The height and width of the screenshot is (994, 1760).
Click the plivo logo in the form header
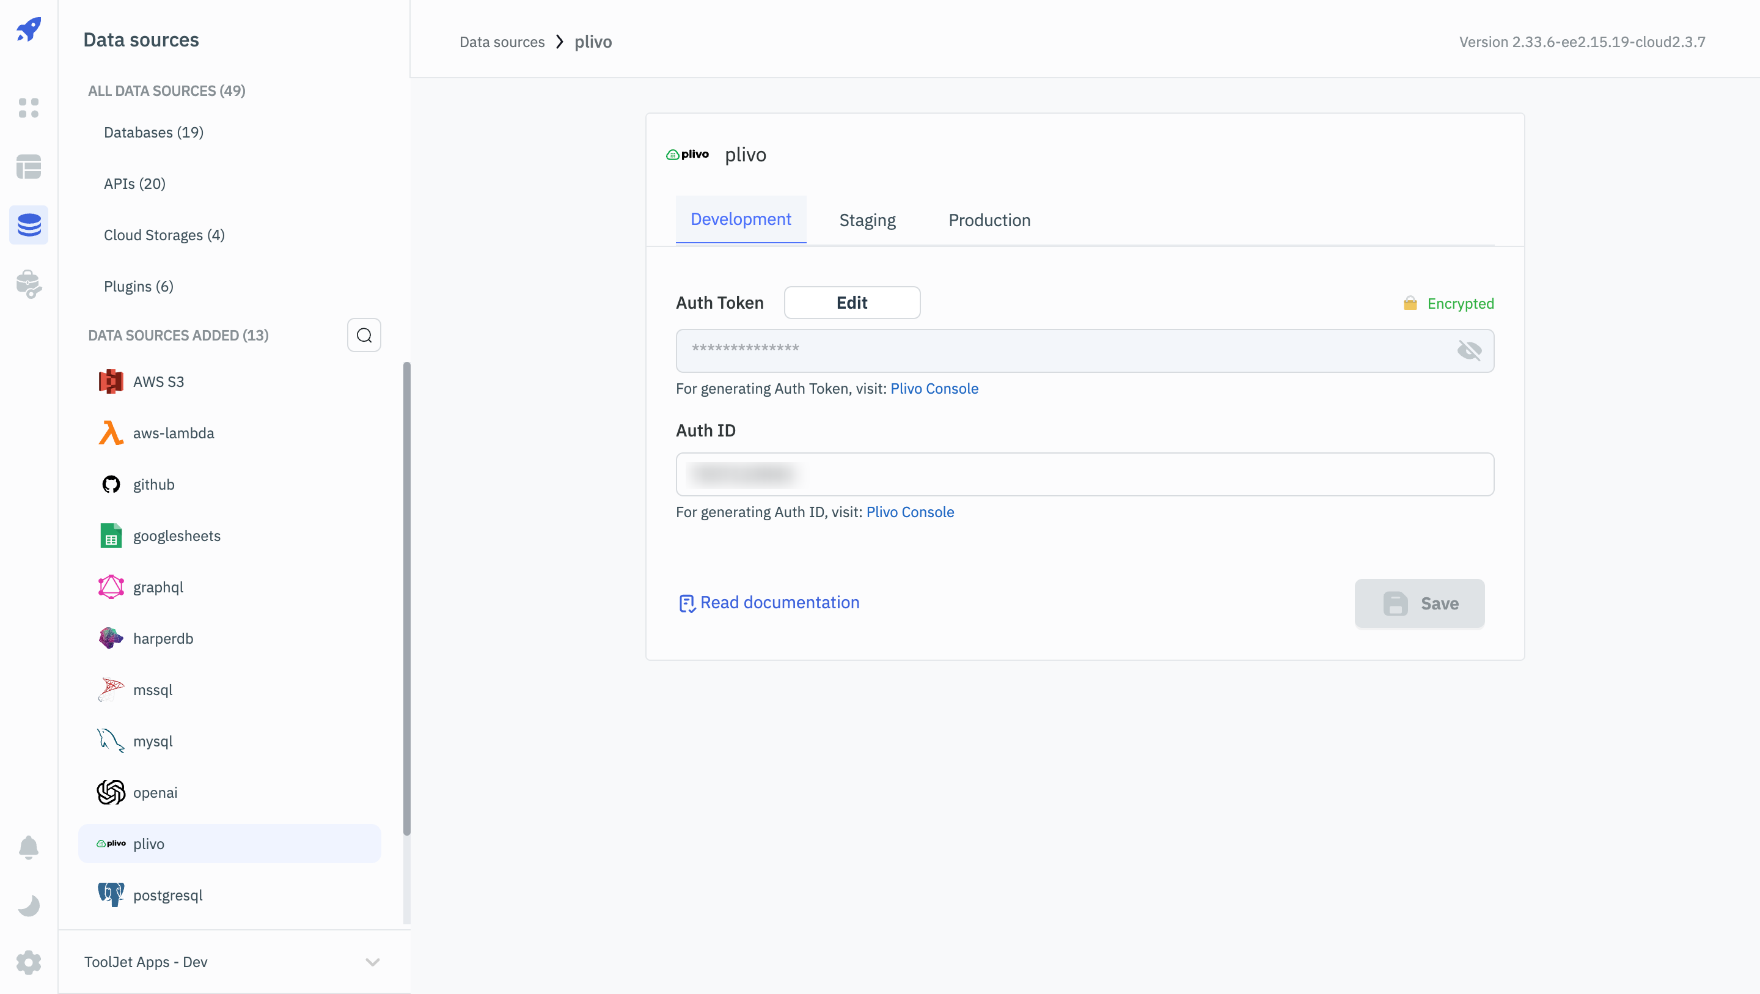(x=687, y=155)
